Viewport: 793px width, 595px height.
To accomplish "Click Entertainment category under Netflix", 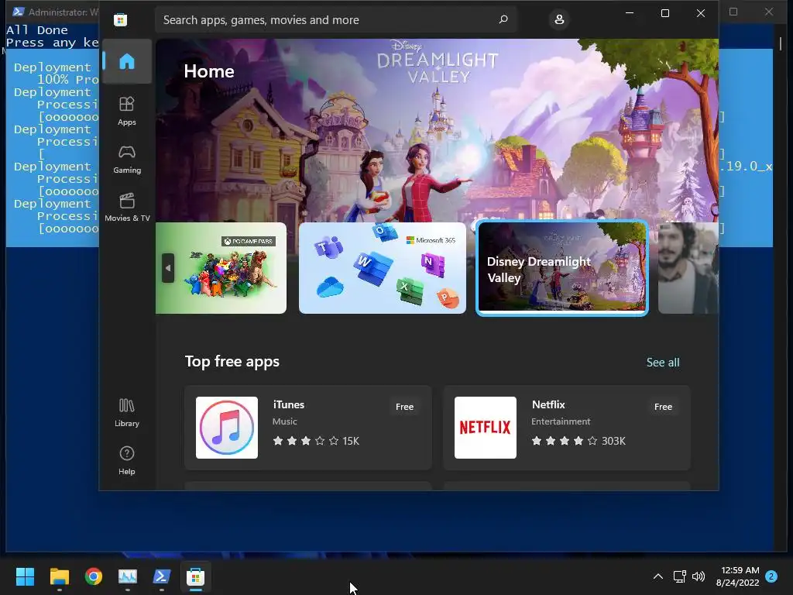I will coord(561,421).
